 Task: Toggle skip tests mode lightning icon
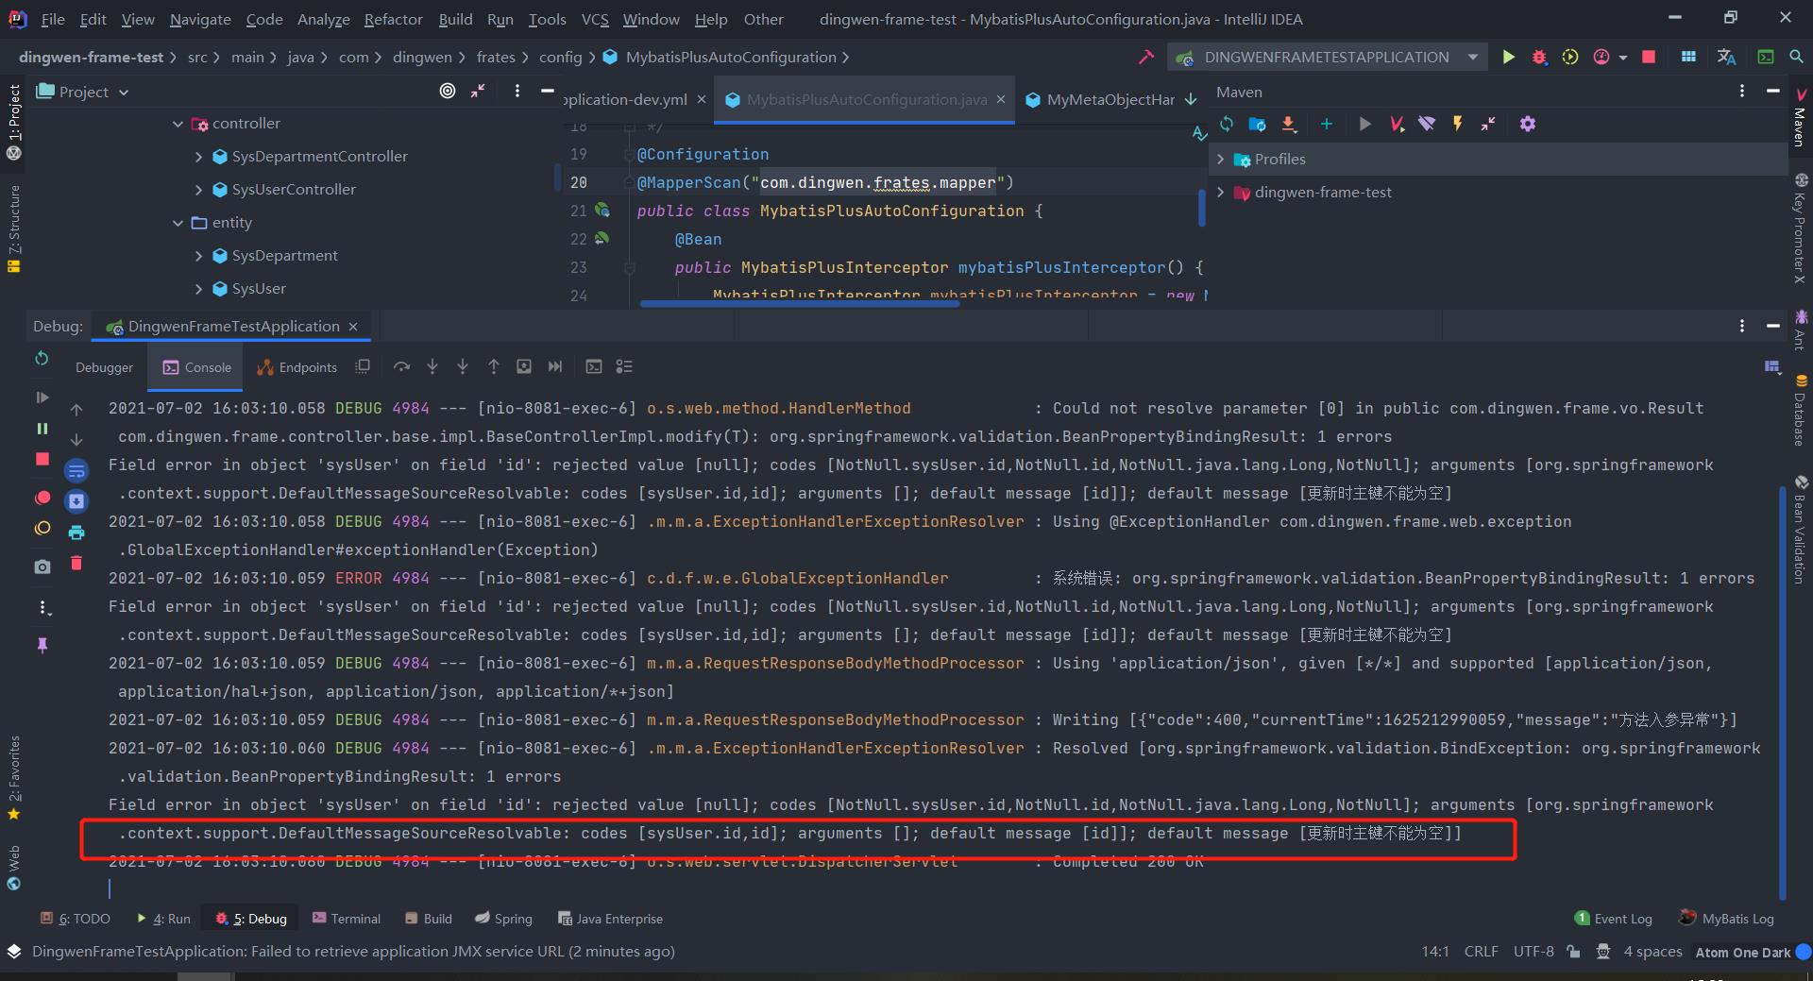(1457, 124)
